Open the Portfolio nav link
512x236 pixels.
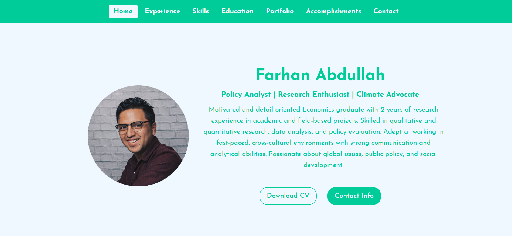point(280,11)
